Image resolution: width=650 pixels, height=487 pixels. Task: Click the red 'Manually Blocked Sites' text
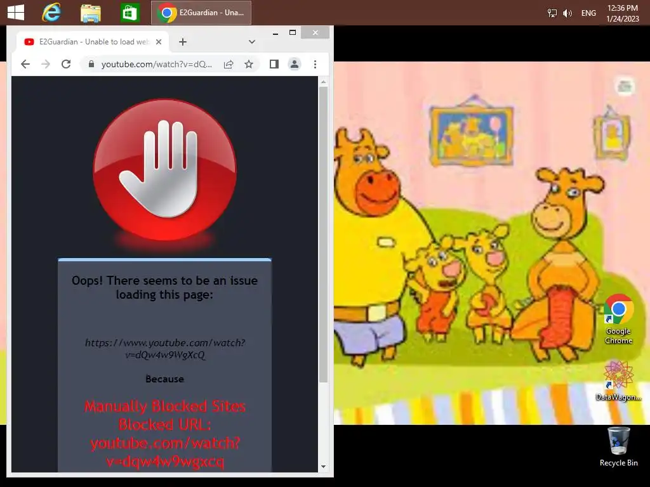click(x=165, y=406)
